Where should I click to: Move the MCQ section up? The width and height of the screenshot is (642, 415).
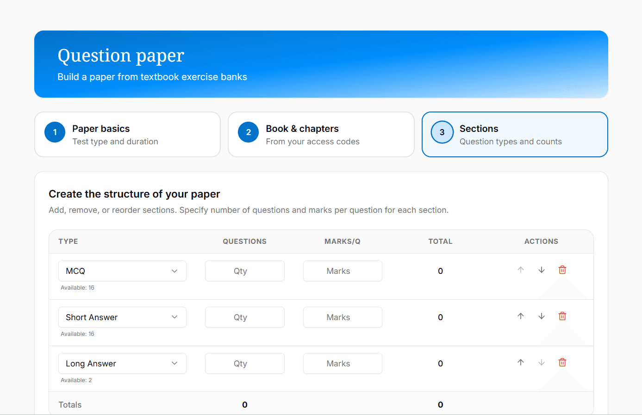pos(521,270)
